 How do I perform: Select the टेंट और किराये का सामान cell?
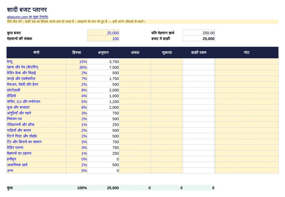pyautogui.click(x=36, y=142)
